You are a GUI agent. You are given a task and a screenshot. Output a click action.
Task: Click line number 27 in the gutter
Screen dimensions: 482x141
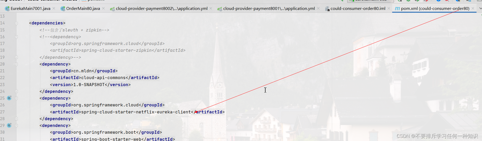[x=2, y=112]
